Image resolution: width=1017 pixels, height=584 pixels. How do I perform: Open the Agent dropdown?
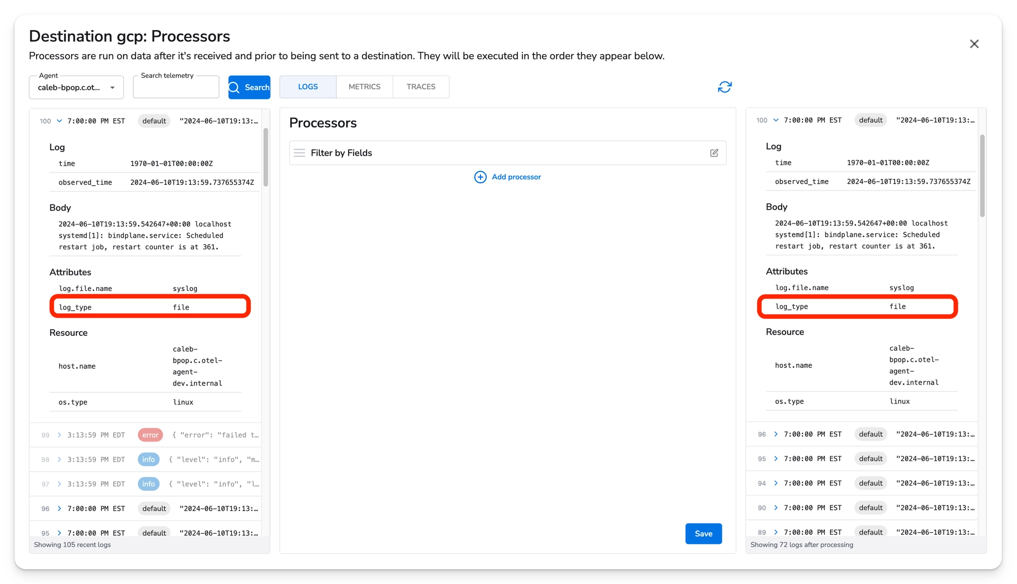point(76,87)
